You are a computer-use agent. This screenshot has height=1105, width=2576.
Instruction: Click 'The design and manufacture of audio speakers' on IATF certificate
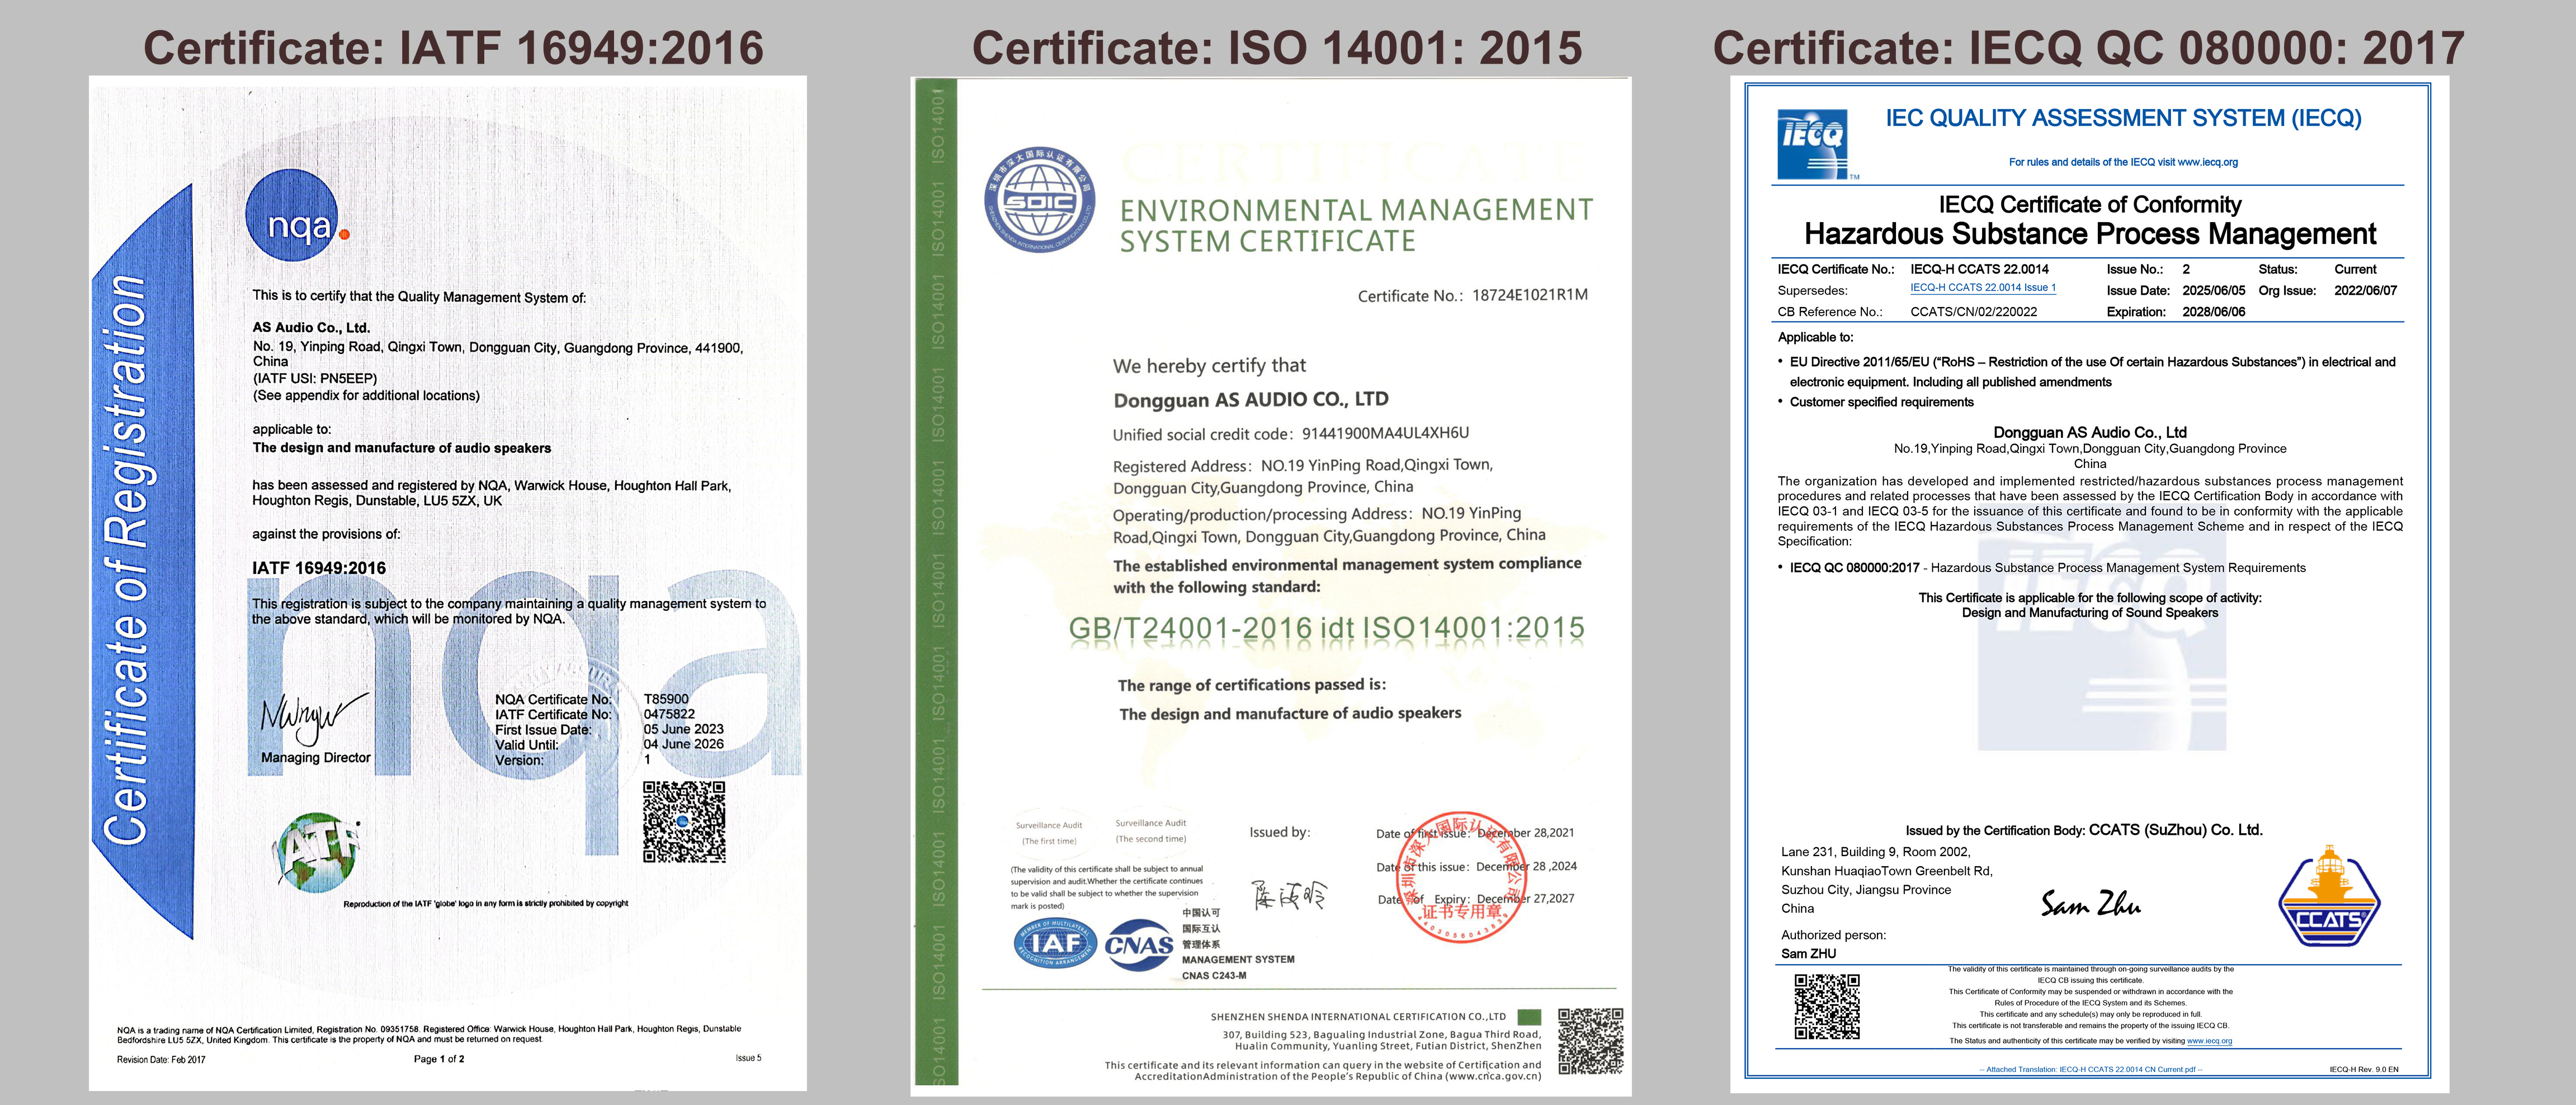coord(401,448)
